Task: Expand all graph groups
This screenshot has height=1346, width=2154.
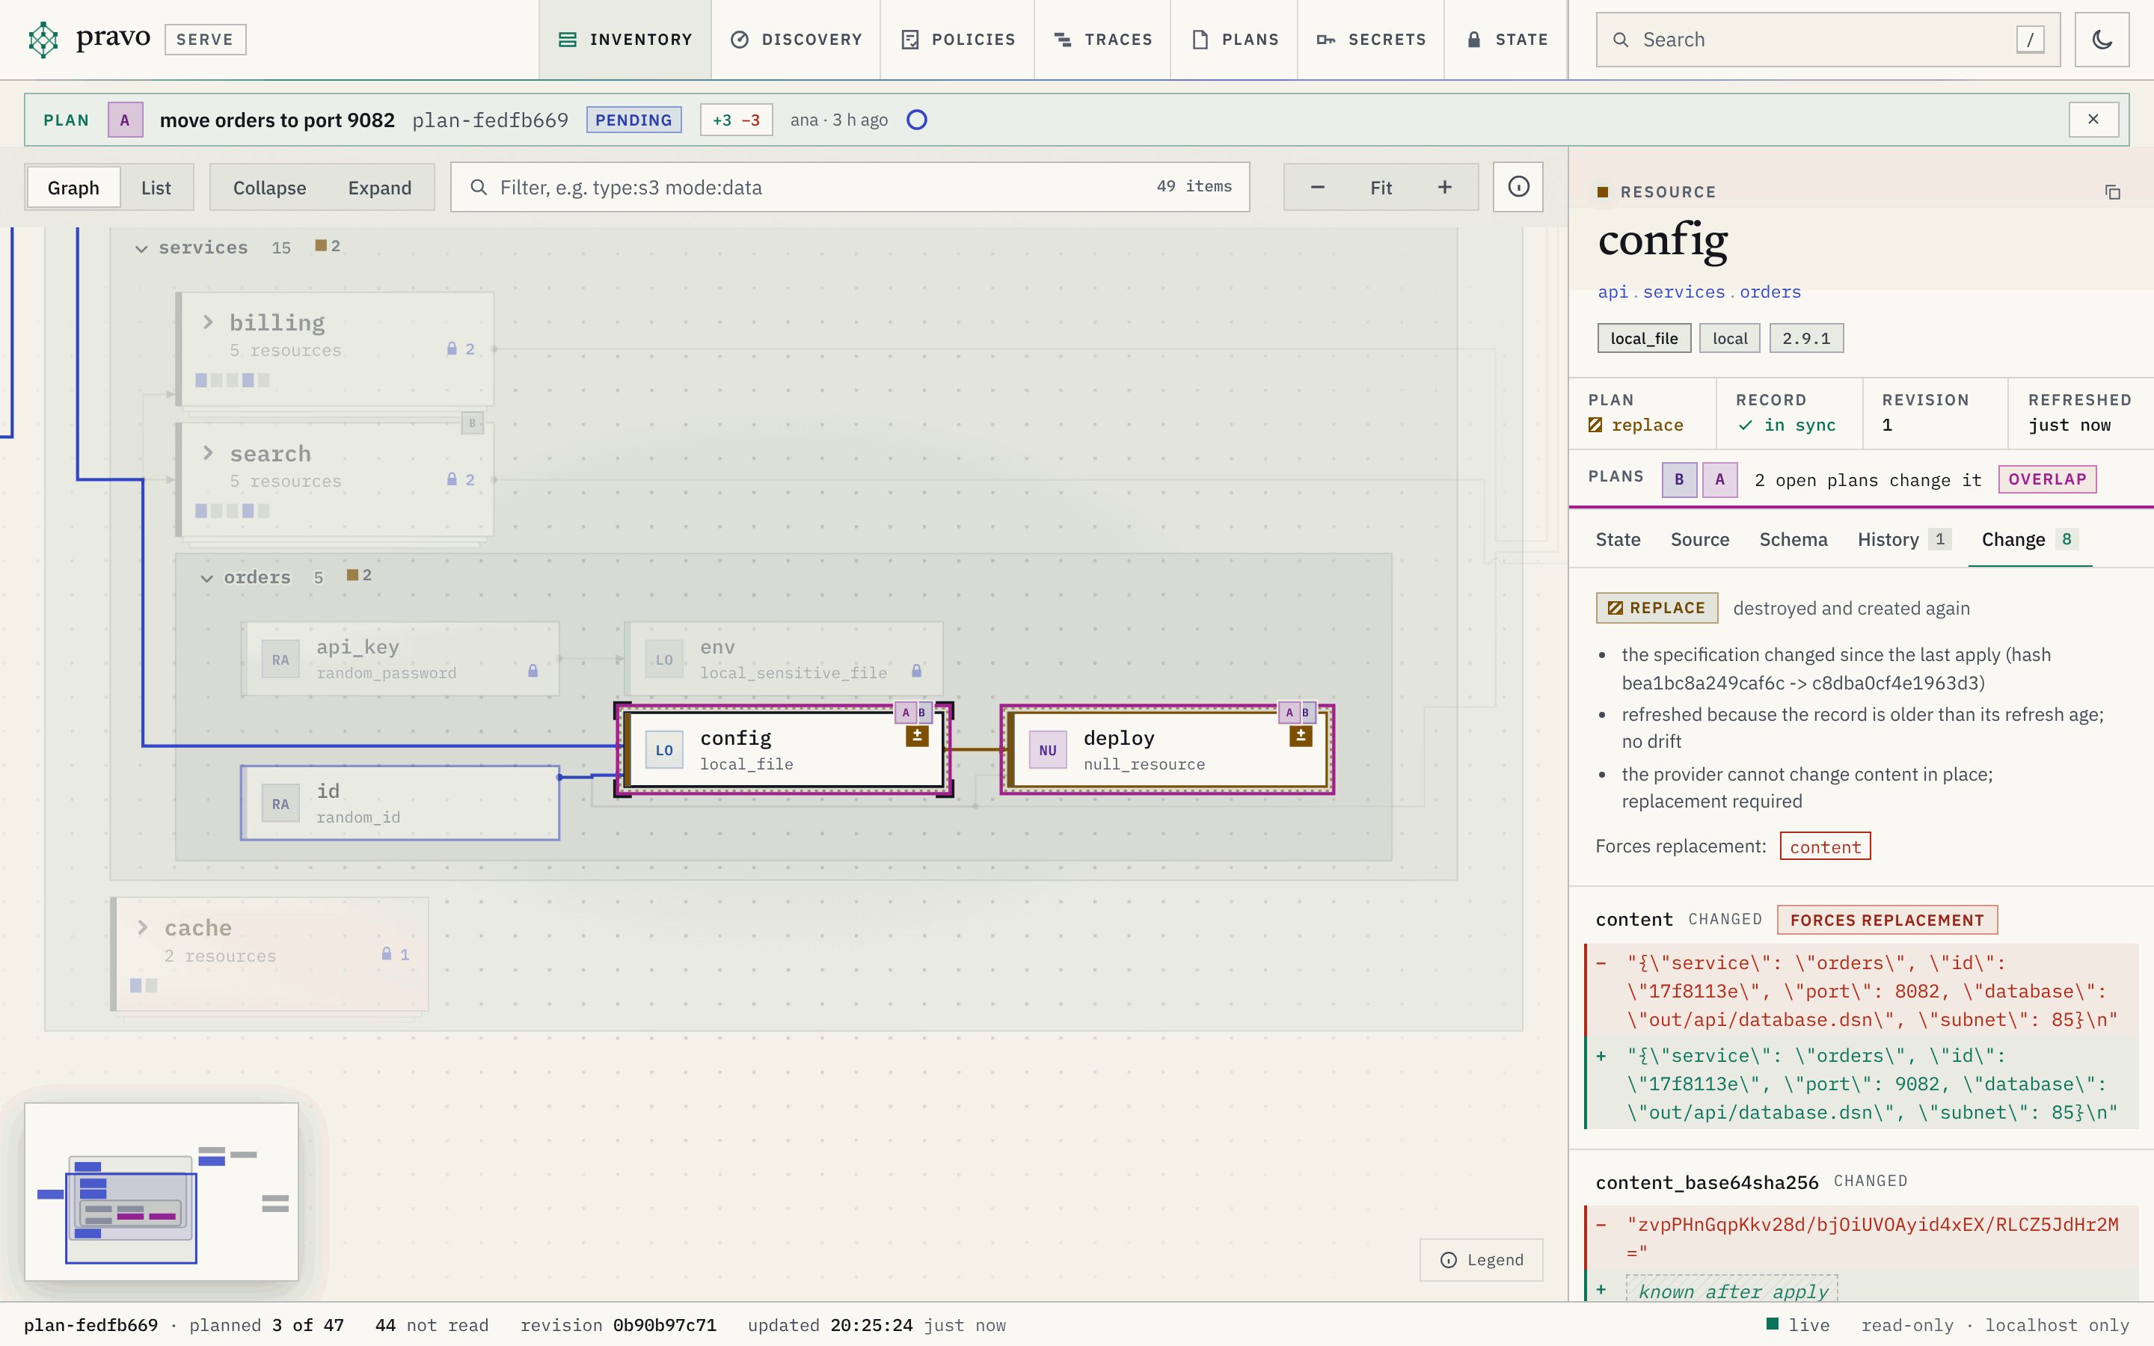Action: pos(379,187)
